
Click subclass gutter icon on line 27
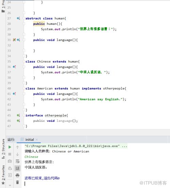tap(18, 18)
